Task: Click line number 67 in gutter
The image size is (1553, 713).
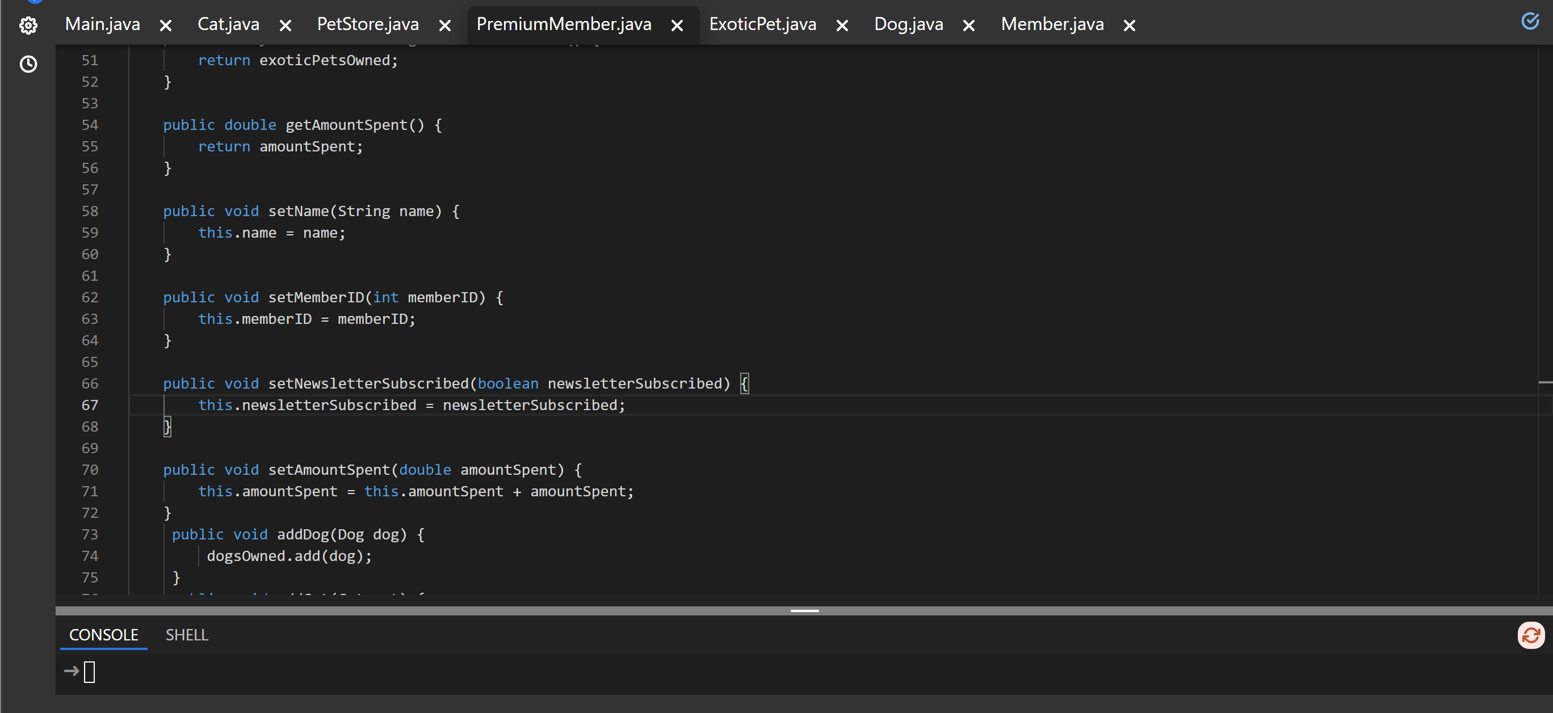Action: pos(90,405)
